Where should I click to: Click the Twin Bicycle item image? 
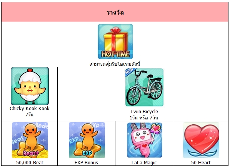coord(144,88)
